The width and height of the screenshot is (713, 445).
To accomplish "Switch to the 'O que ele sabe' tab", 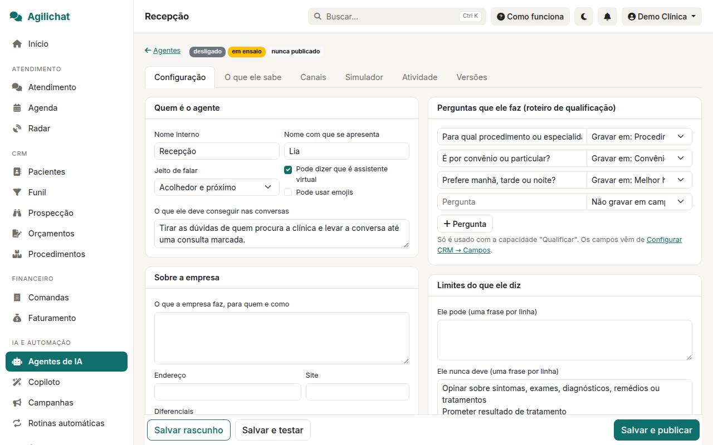I will (253, 77).
